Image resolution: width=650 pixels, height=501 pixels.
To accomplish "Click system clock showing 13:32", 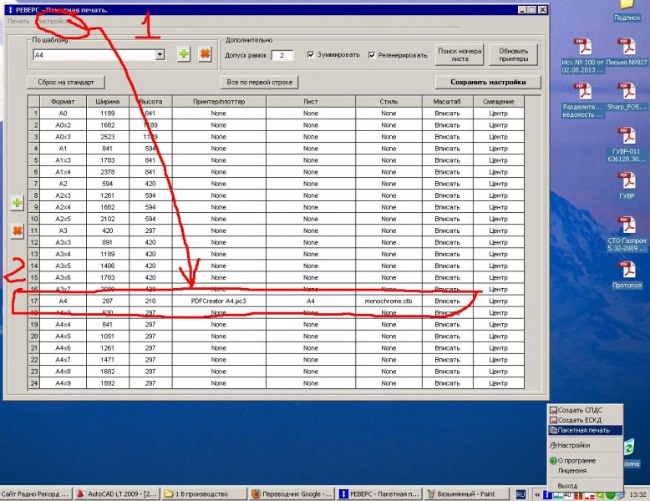I will [x=637, y=494].
